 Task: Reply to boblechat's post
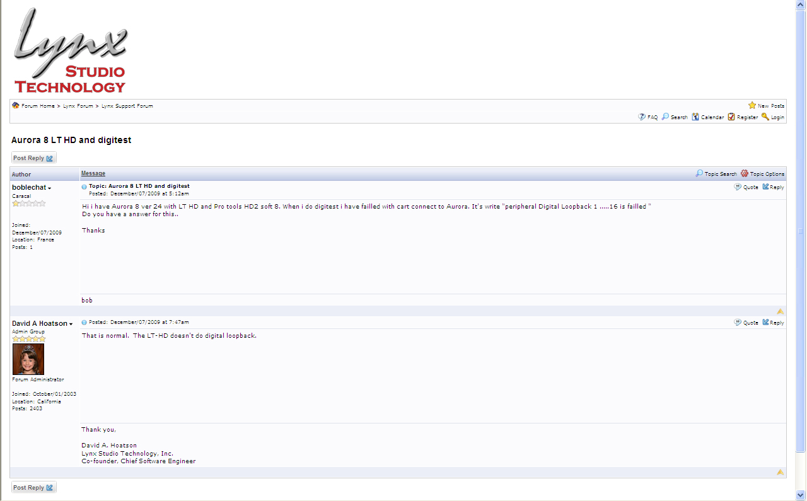click(x=774, y=187)
